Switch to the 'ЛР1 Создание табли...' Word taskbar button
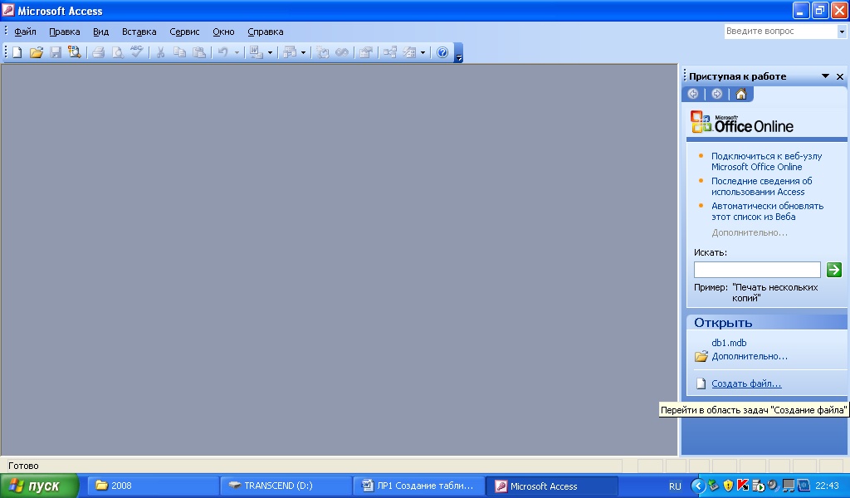 pos(418,486)
